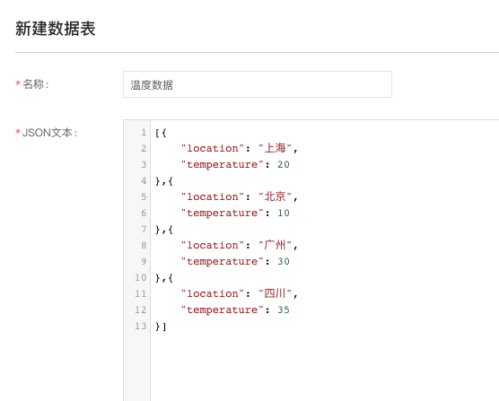
Task: Click the 新建数据表 page heading
Action: point(56,29)
